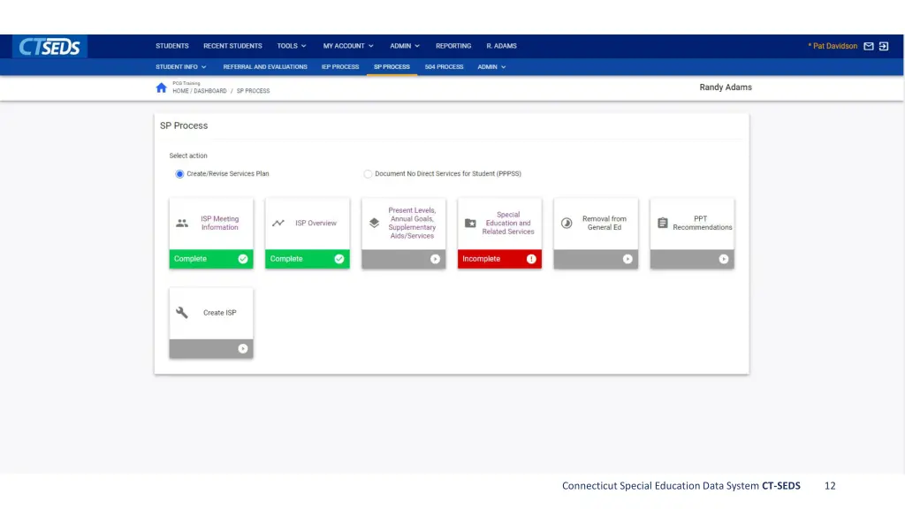Screen dimensions: 905x509
Task: Click the play arrow under PPT Recommendations
Action: click(723, 259)
